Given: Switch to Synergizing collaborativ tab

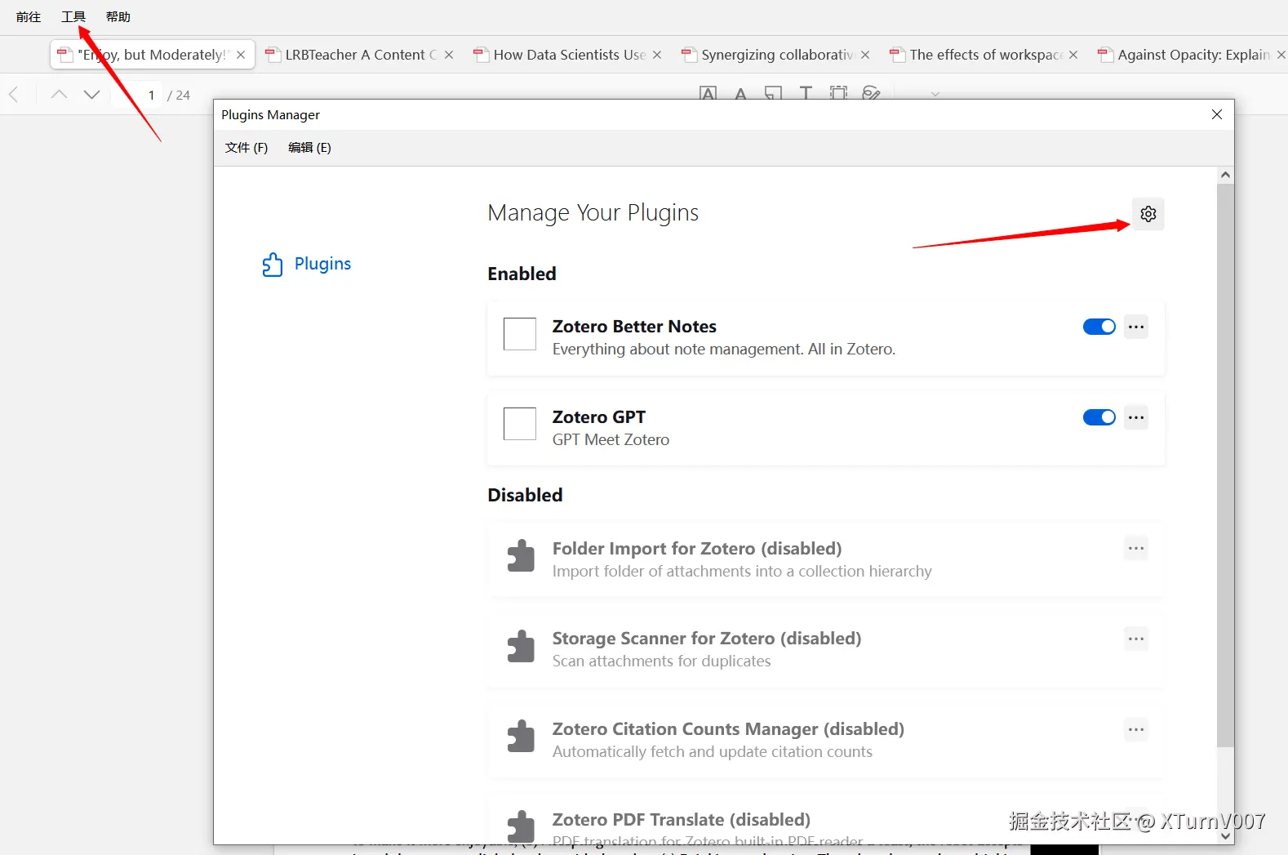Looking at the screenshot, I should tap(776, 55).
